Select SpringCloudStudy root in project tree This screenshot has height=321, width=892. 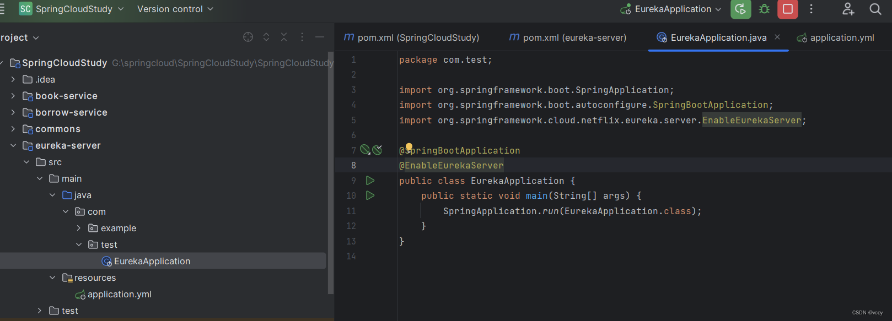point(65,63)
